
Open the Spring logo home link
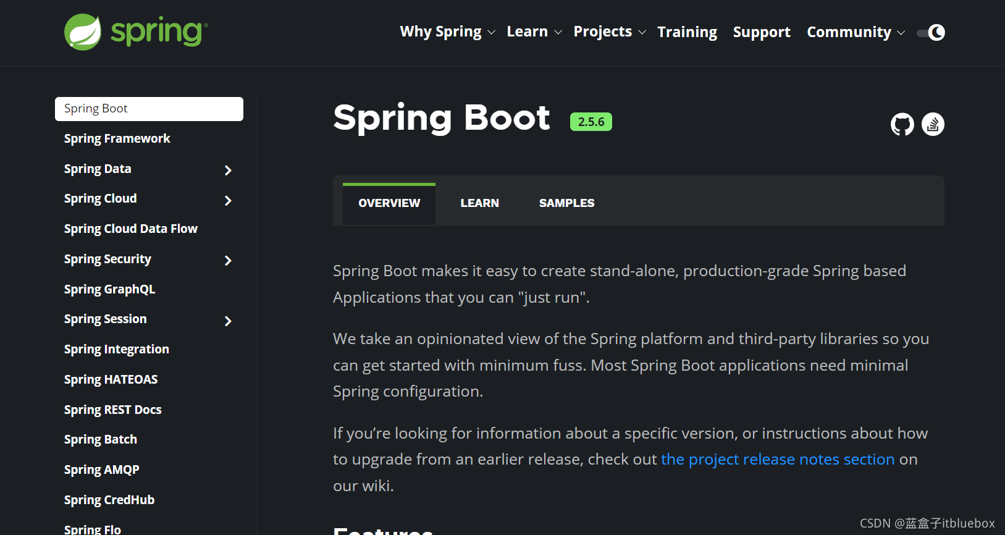pos(136,32)
